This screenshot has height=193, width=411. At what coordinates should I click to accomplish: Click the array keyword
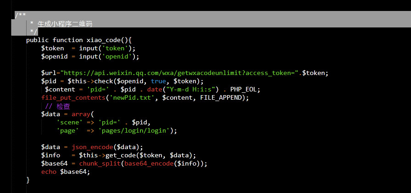[81, 114]
